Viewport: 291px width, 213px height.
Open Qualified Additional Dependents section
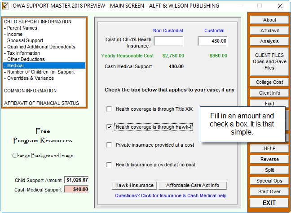[44, 47]
